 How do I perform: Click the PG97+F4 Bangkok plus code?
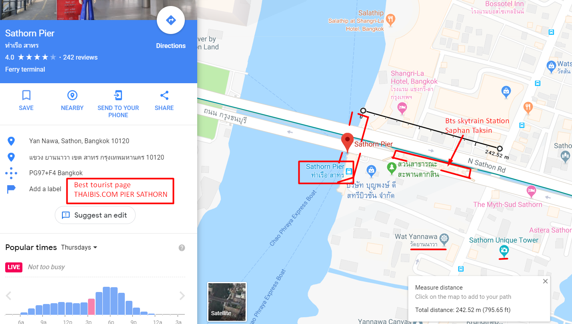pos(56,173)
